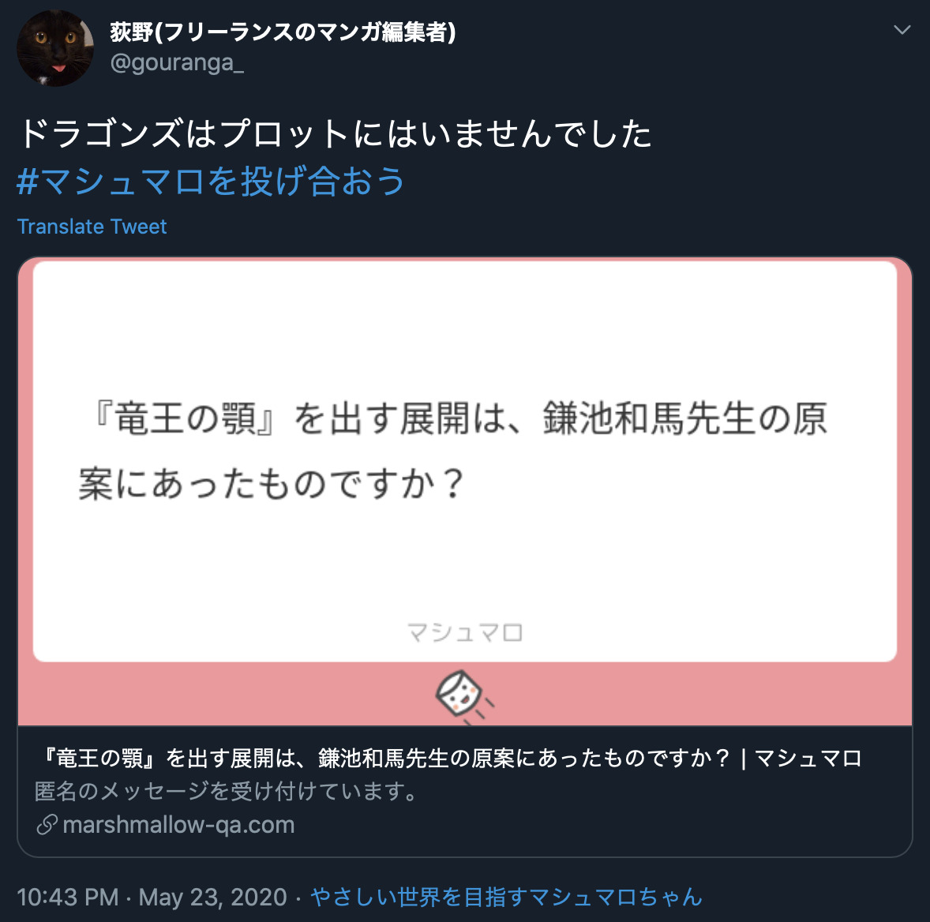Click the chain link icon beside marshmallow-qa.com
Image resolution: width=930 pixels, height=922 pixels.
[x=47, y=824]
